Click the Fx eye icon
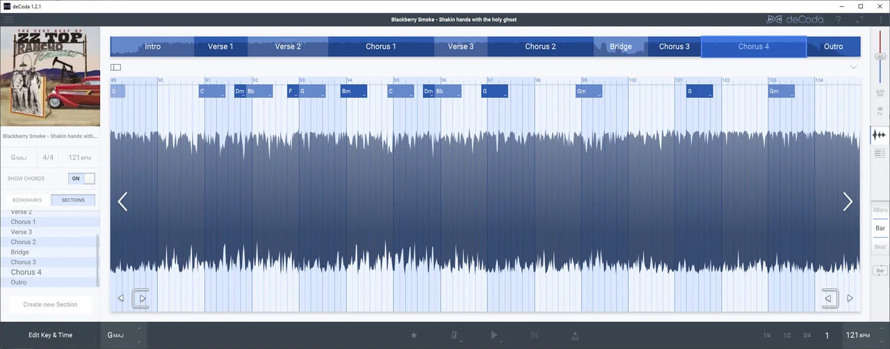Viewport: 890px width, 349px height. coord(880,111)
